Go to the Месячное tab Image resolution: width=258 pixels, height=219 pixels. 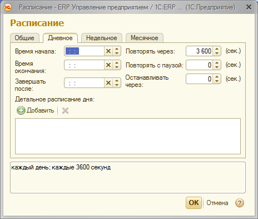[145, 38]
